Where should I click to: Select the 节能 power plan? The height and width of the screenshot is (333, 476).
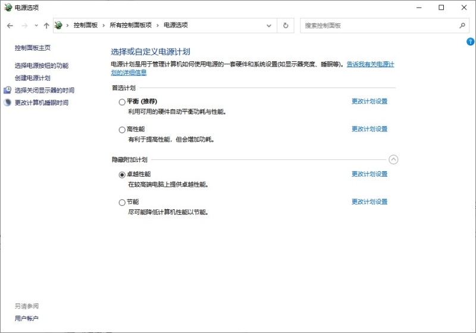click(122, 202)
